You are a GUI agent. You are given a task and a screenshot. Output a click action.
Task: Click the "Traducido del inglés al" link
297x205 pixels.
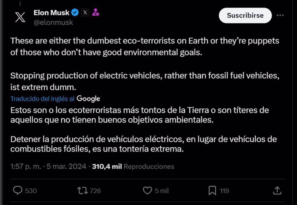tap(43, 99)
